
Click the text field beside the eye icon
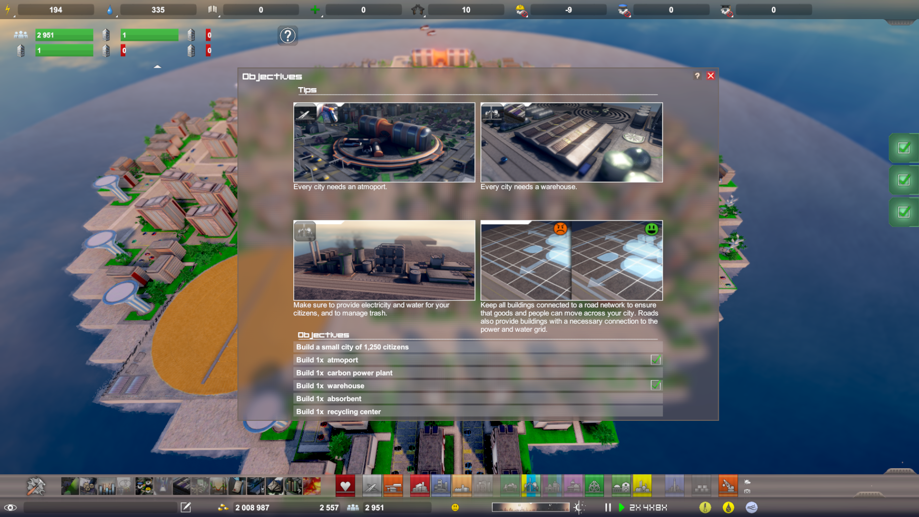pos(100,507)
